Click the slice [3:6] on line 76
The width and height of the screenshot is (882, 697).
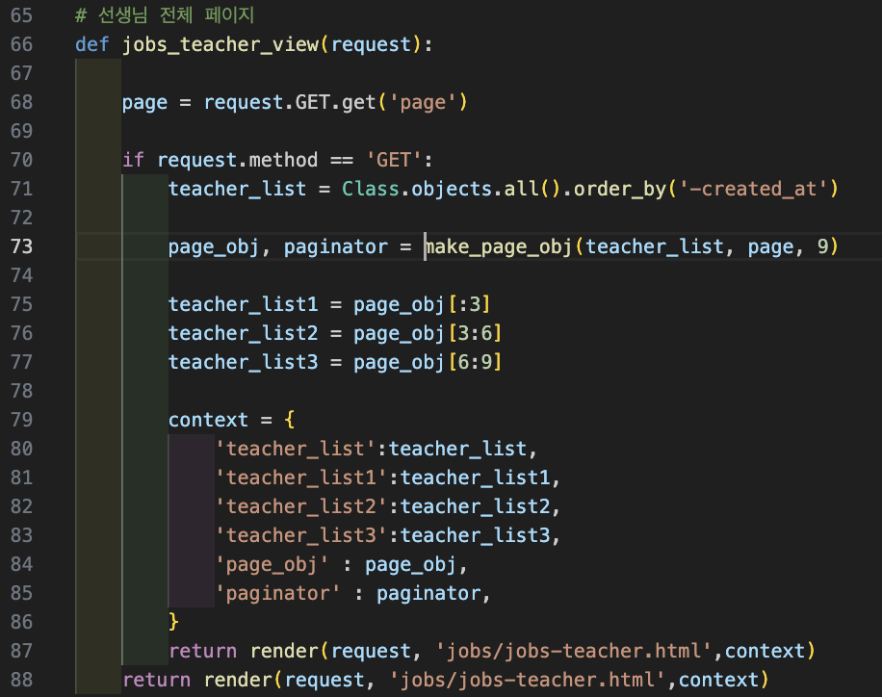[475, 333]
